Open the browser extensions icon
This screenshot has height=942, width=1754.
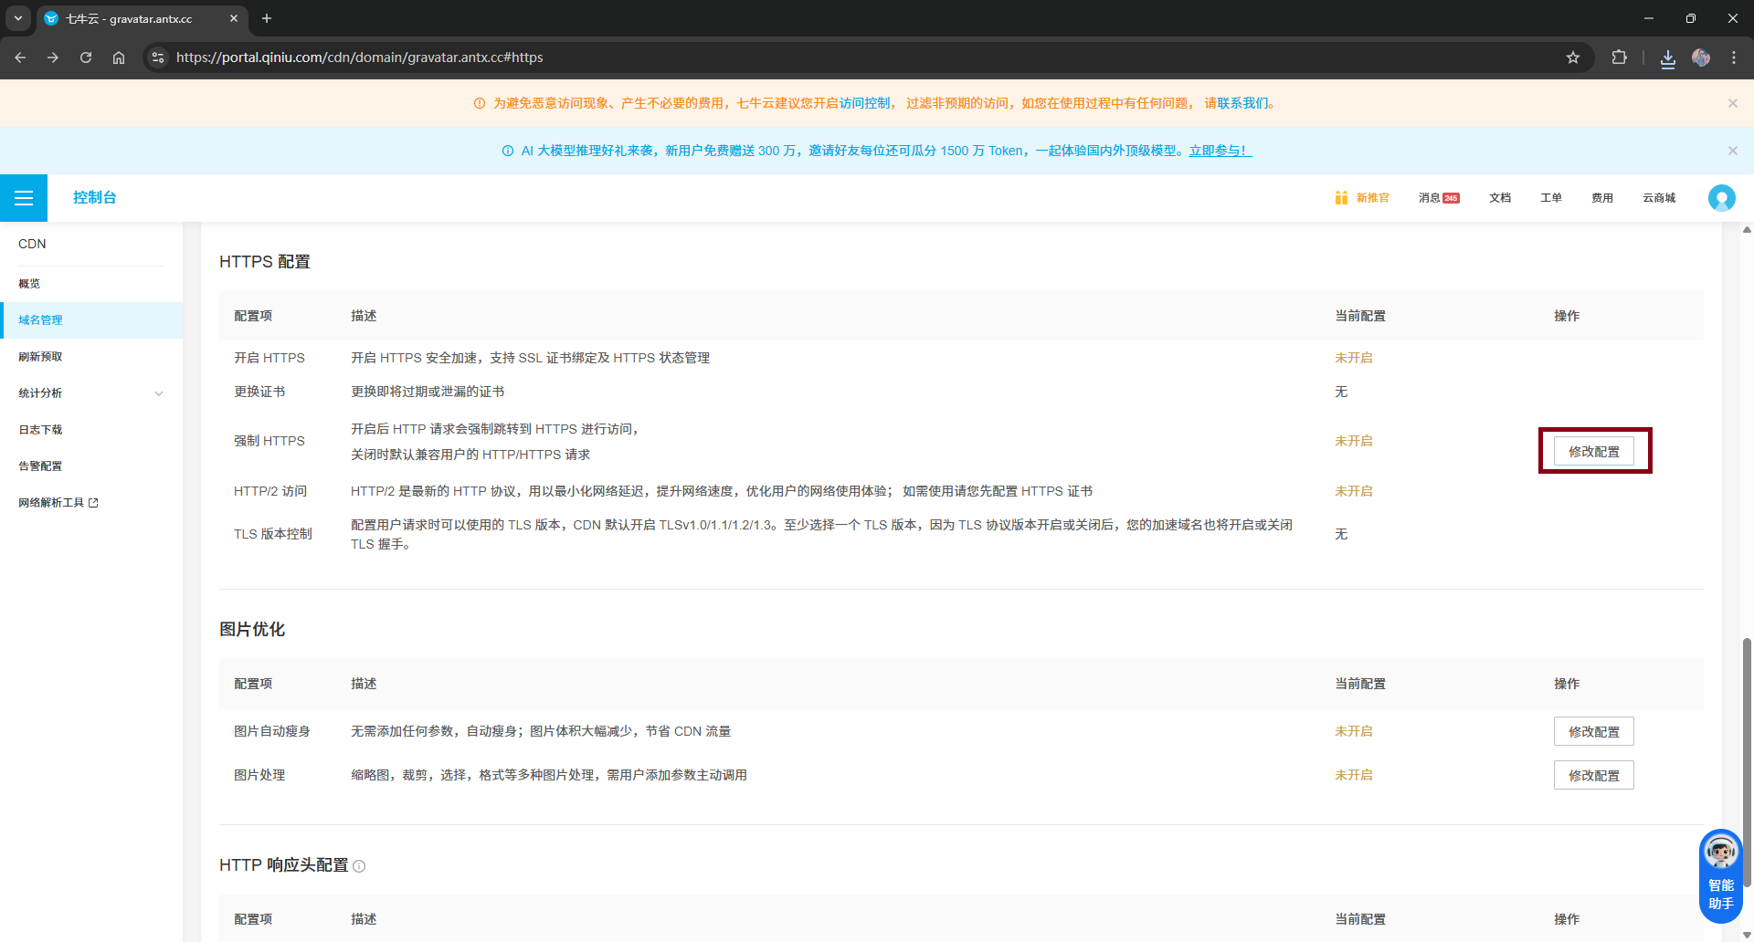click(x=1619, y=58)
